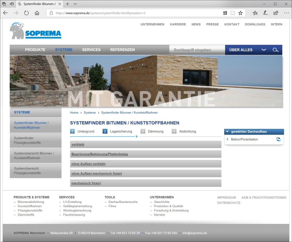Open the tab list dropdown chevron
This screenshot has height=242, width=292.
75,4
